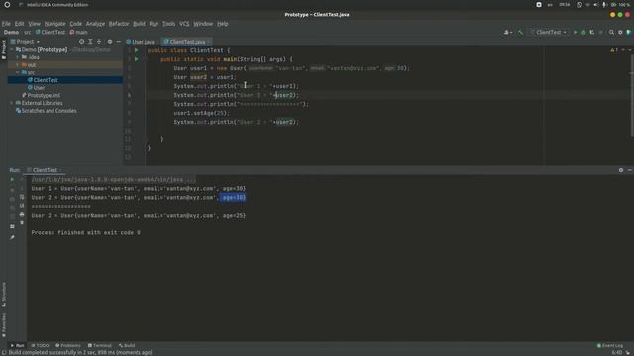634x356 pixels.
Task: Hide the Run tool window
Action: 630,170
